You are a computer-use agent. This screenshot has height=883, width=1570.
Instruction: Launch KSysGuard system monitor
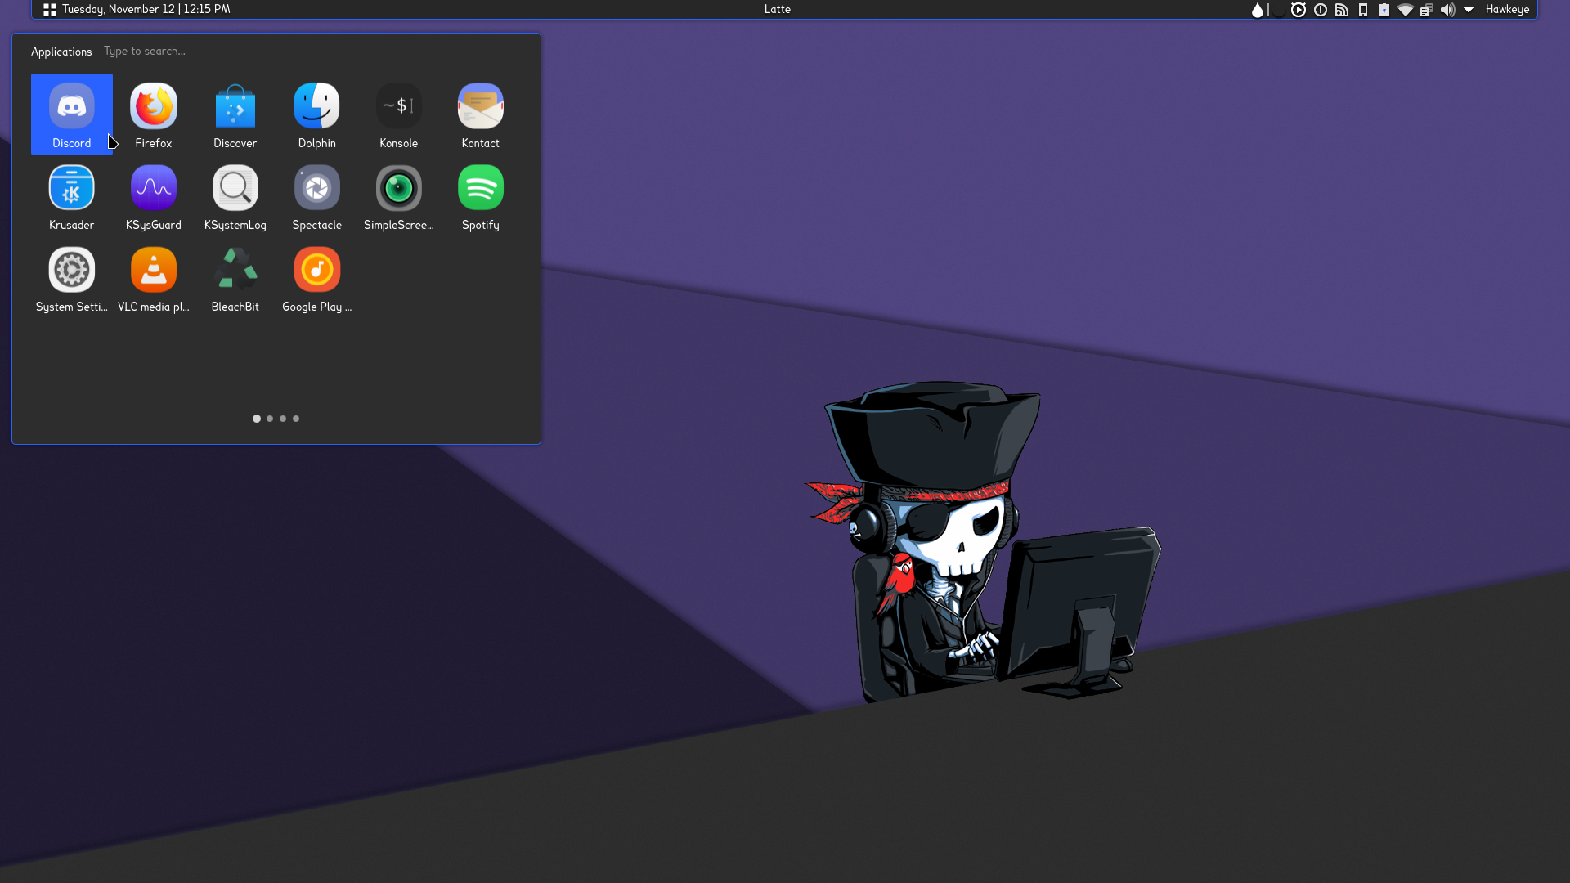(154, 196)
